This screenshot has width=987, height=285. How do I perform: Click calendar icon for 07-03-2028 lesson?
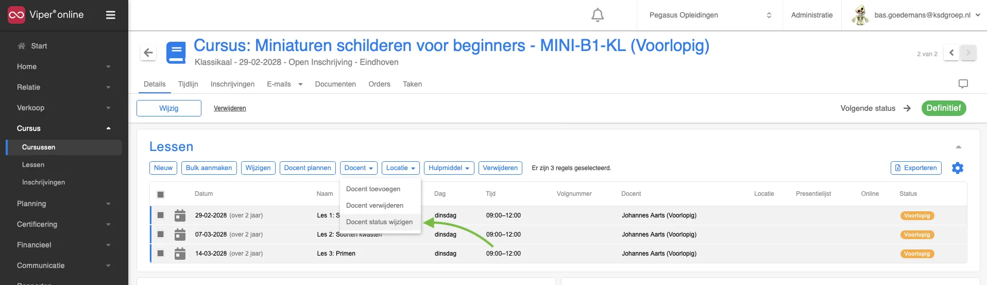pos(180,234)
